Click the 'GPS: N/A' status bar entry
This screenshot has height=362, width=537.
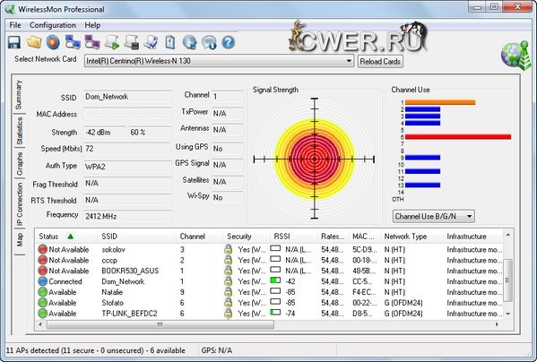(216, 350)
